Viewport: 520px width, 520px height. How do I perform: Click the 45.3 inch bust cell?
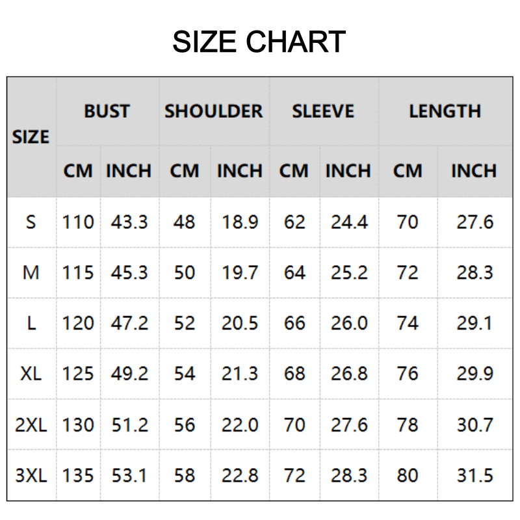click(129, 272)
